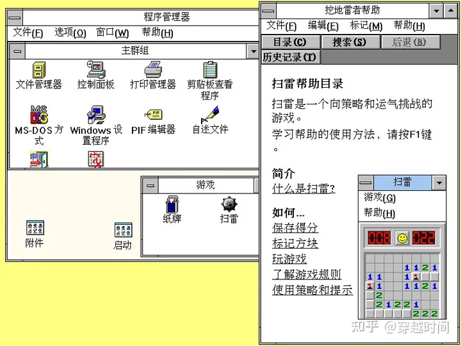Open the 启动 program group icon
461x346 pixels.
pos(123,230)
